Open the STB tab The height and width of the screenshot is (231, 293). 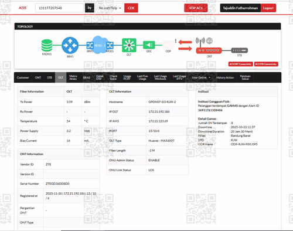click(x=50, y=77)
